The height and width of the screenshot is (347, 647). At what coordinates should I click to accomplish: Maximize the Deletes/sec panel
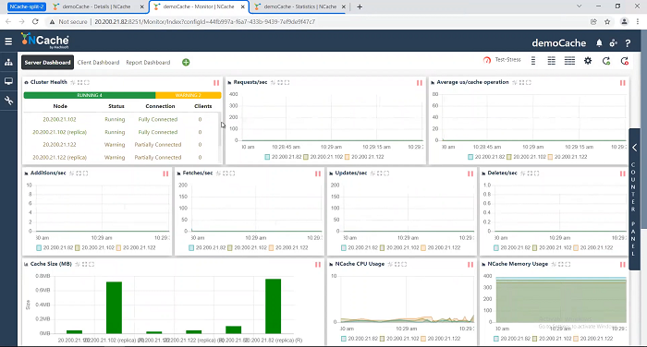536,173
